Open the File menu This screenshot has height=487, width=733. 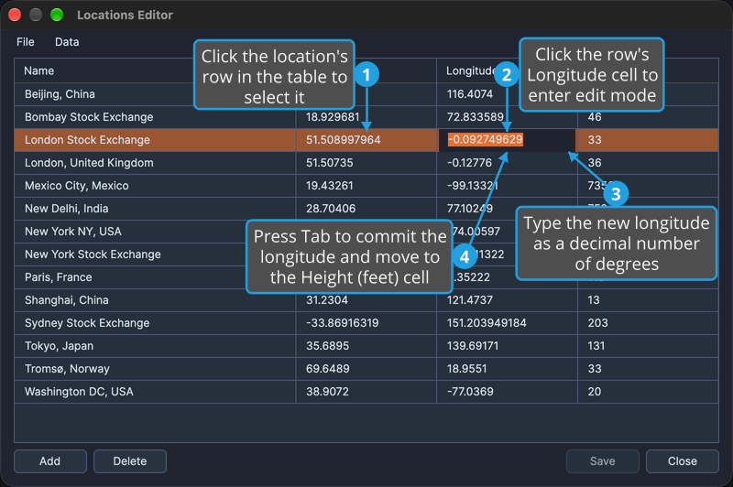26,42
